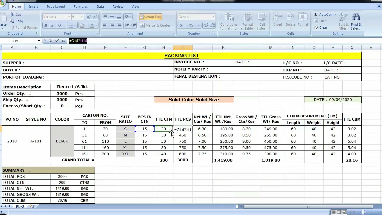
Task: Select column I header
Action: (183, 48)
